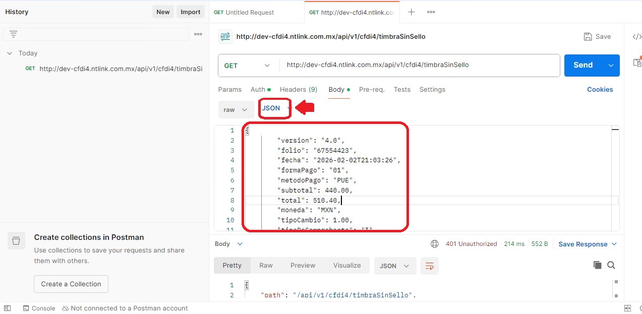
Task: Click the history filter icon
Action: 14,34
